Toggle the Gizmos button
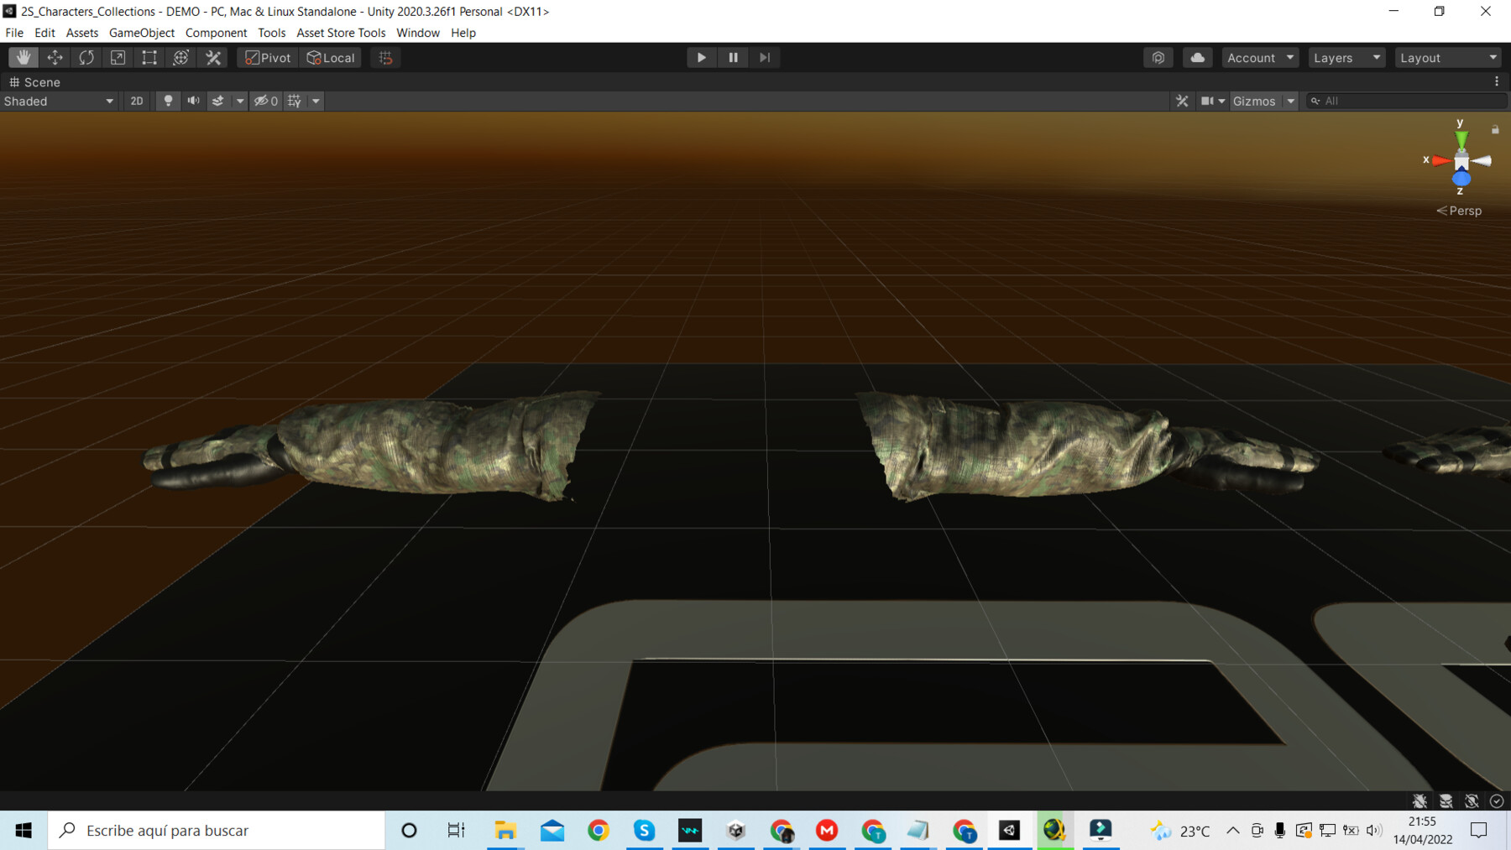This screenshot has width=1511, height=850. [x=1254, y=101]
